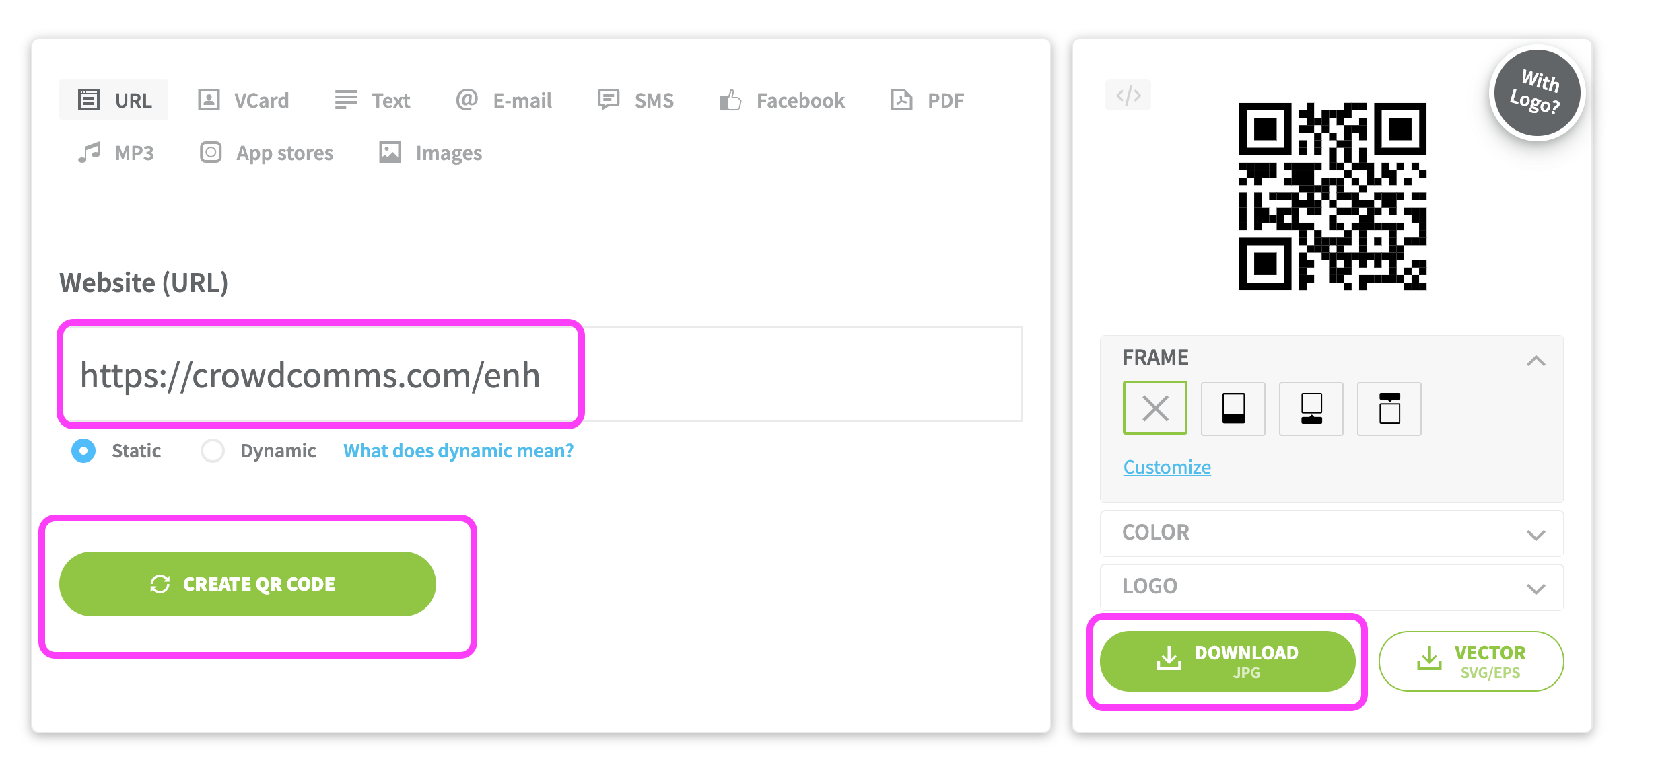The image size is (1656, 775).
Task: Click the Create QR Code button
Action: click(248, 584)
